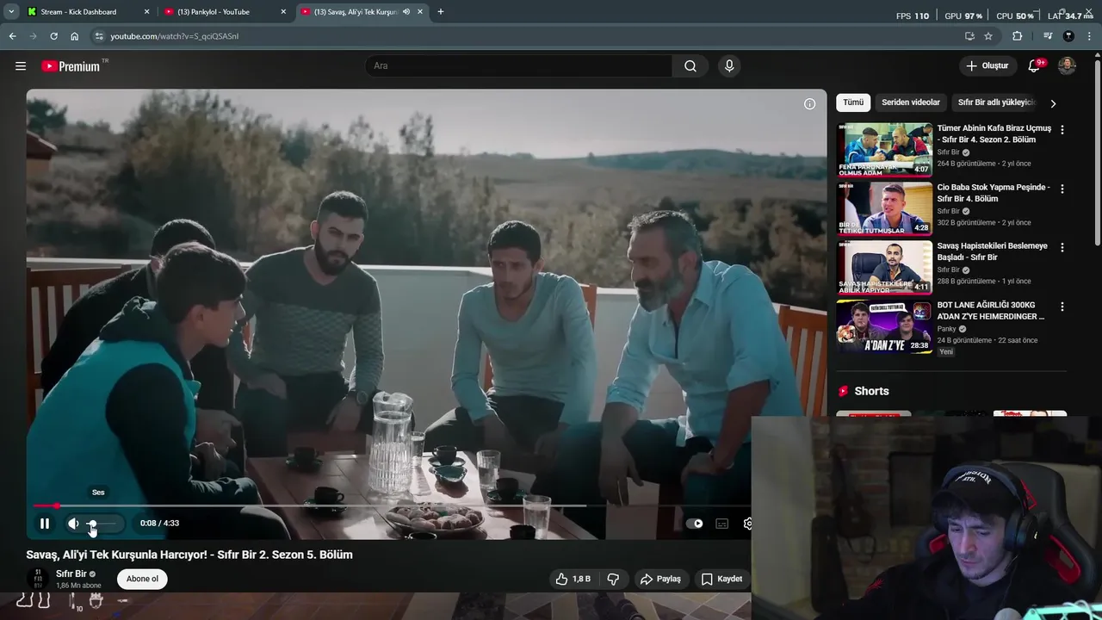
Task: Open a new browser tab
Action: tap(441, 12)
